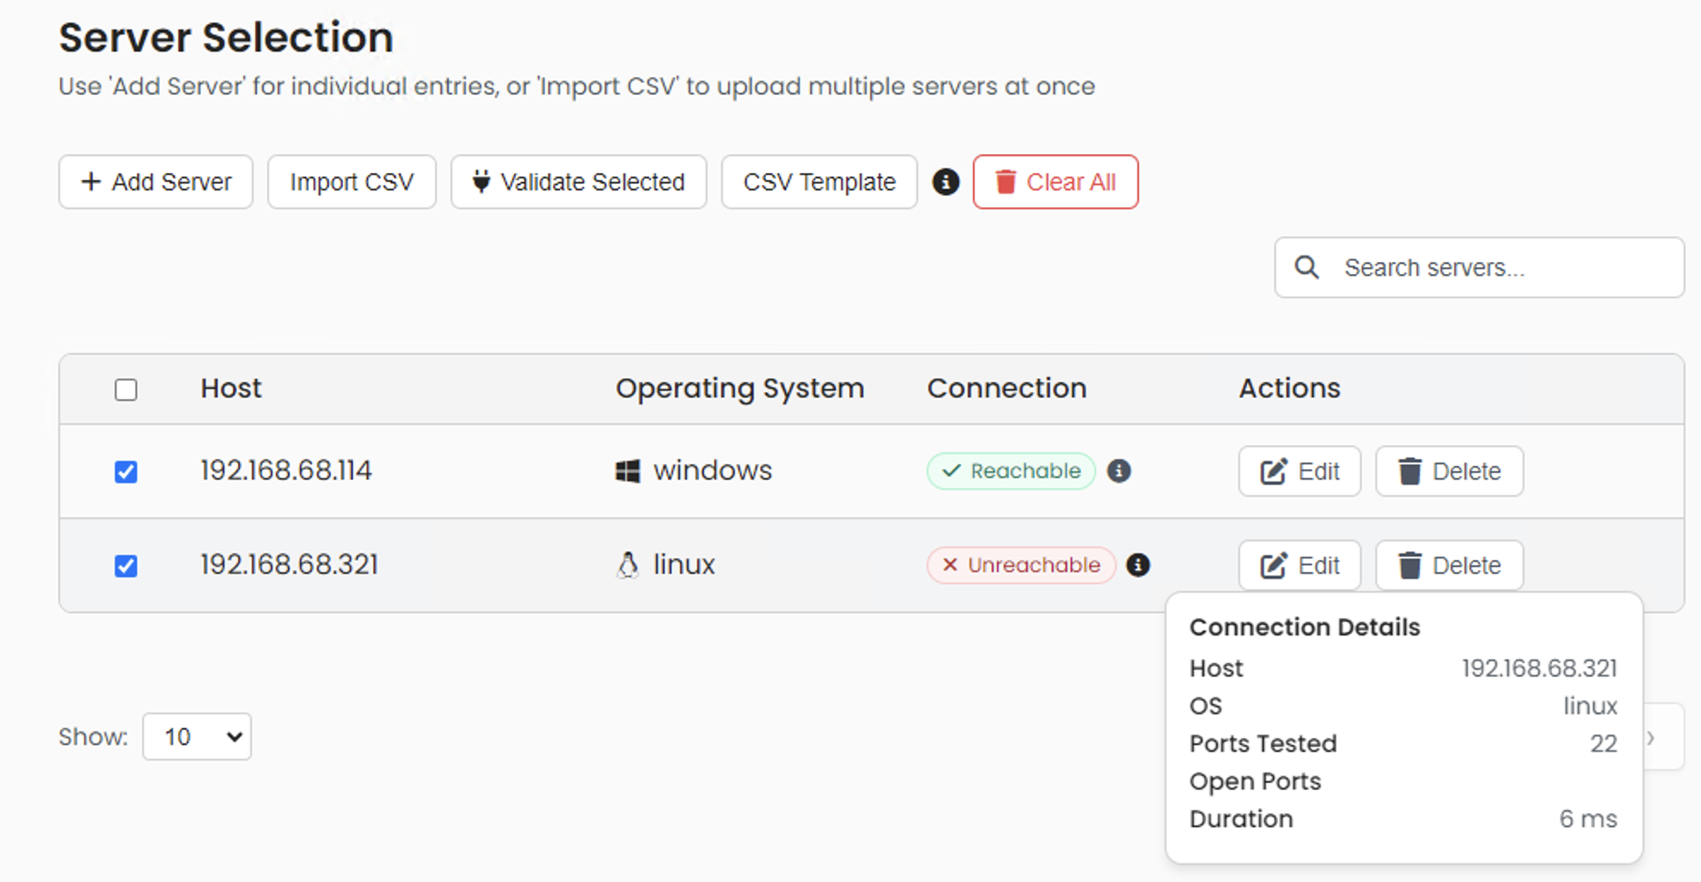This screenshot has height=882, width=1701.
Task: Open the Show rows-per-page dropdown
Action: tap(197, 736)
